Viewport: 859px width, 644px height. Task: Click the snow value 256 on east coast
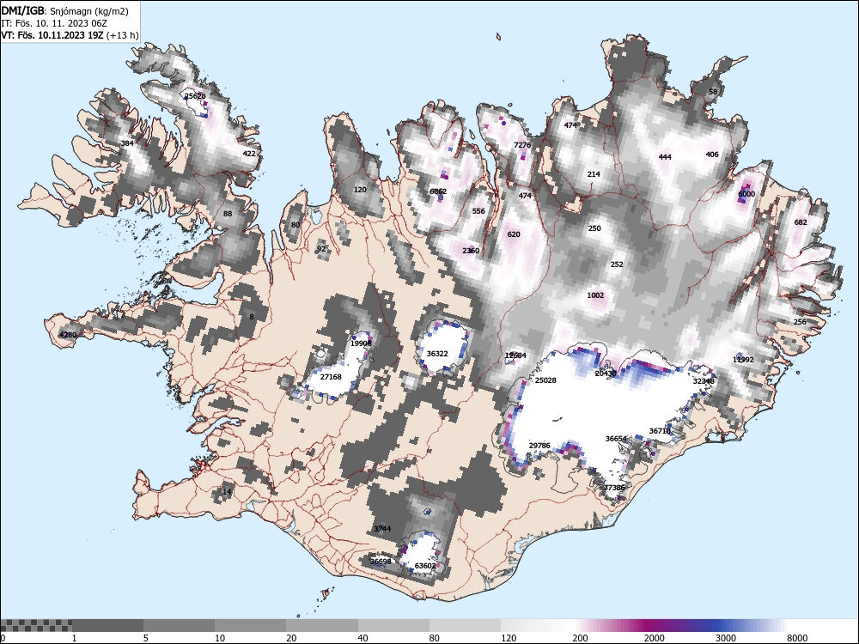pos(800,322)
